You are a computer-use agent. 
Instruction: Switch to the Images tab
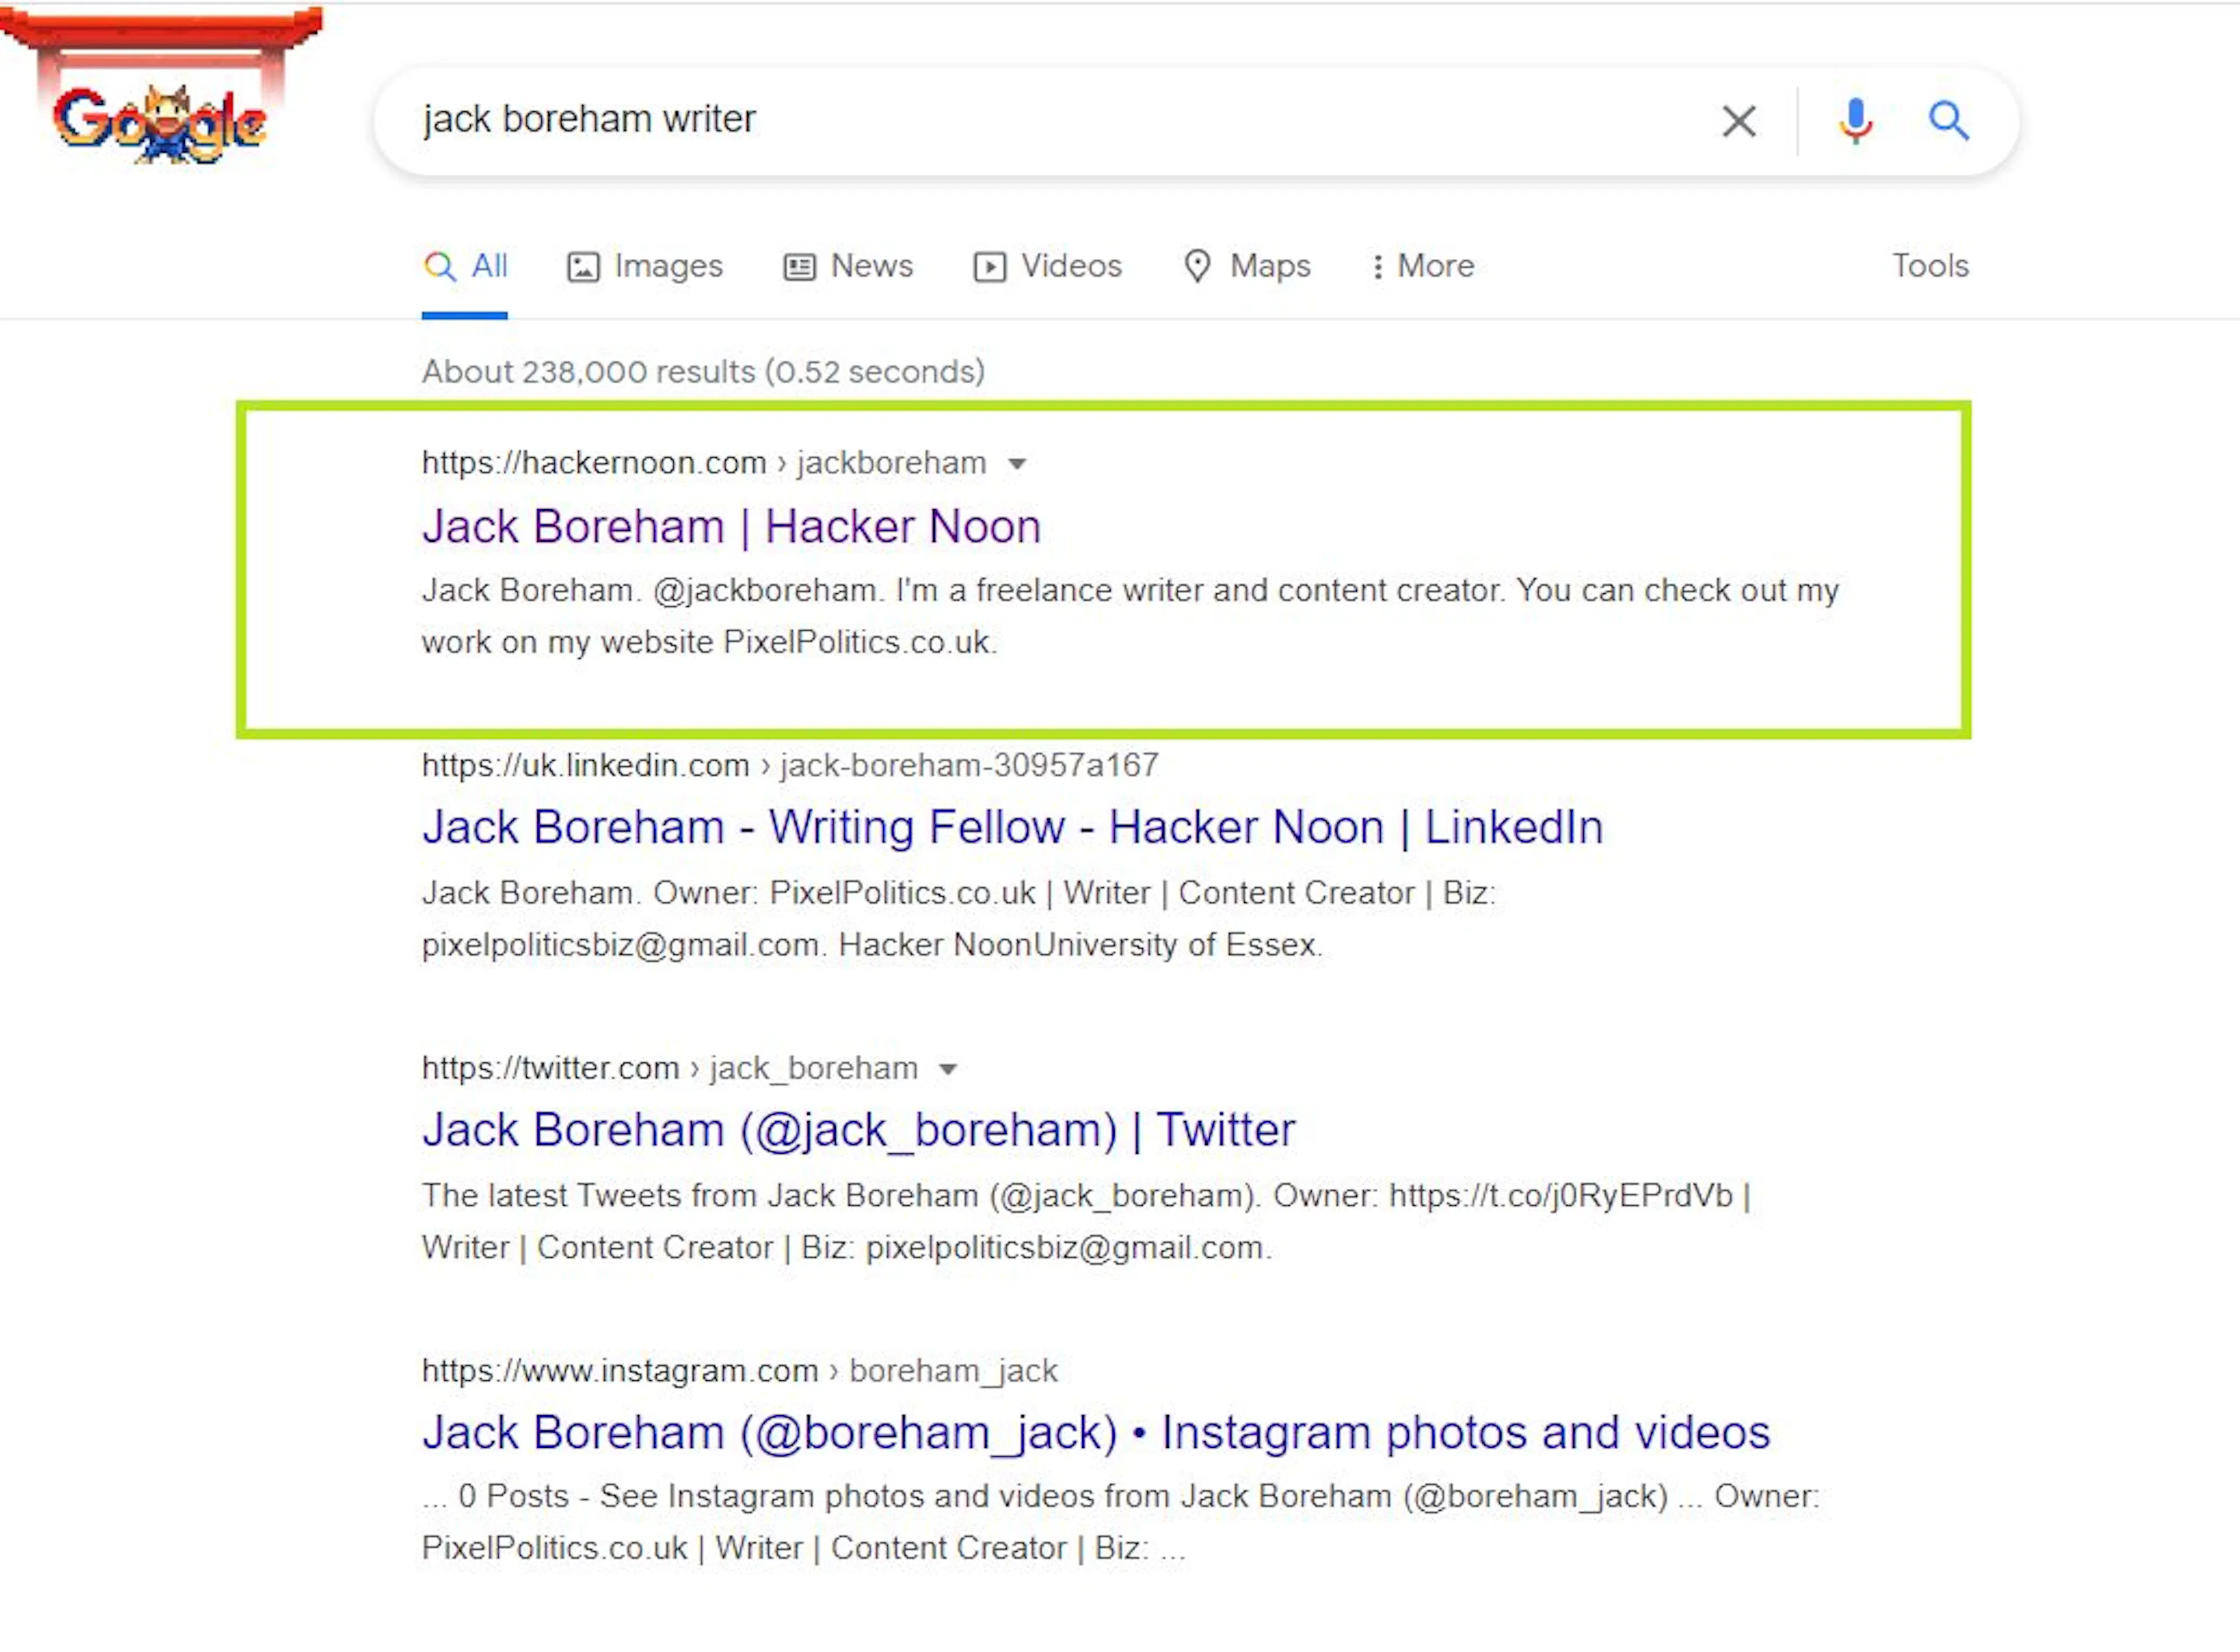(644, 266)
